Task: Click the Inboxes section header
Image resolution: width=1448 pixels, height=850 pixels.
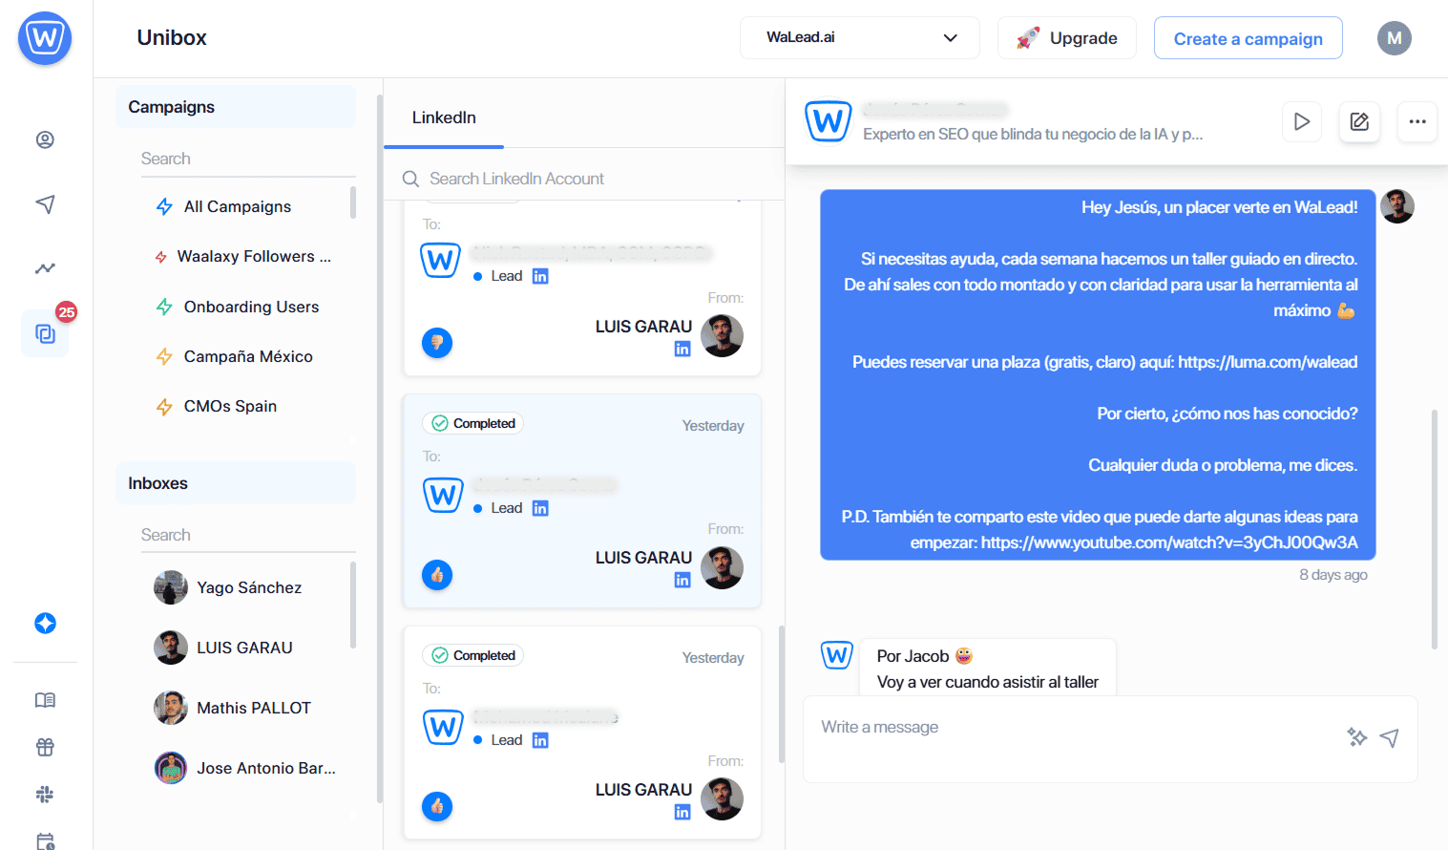Action: 236,483
